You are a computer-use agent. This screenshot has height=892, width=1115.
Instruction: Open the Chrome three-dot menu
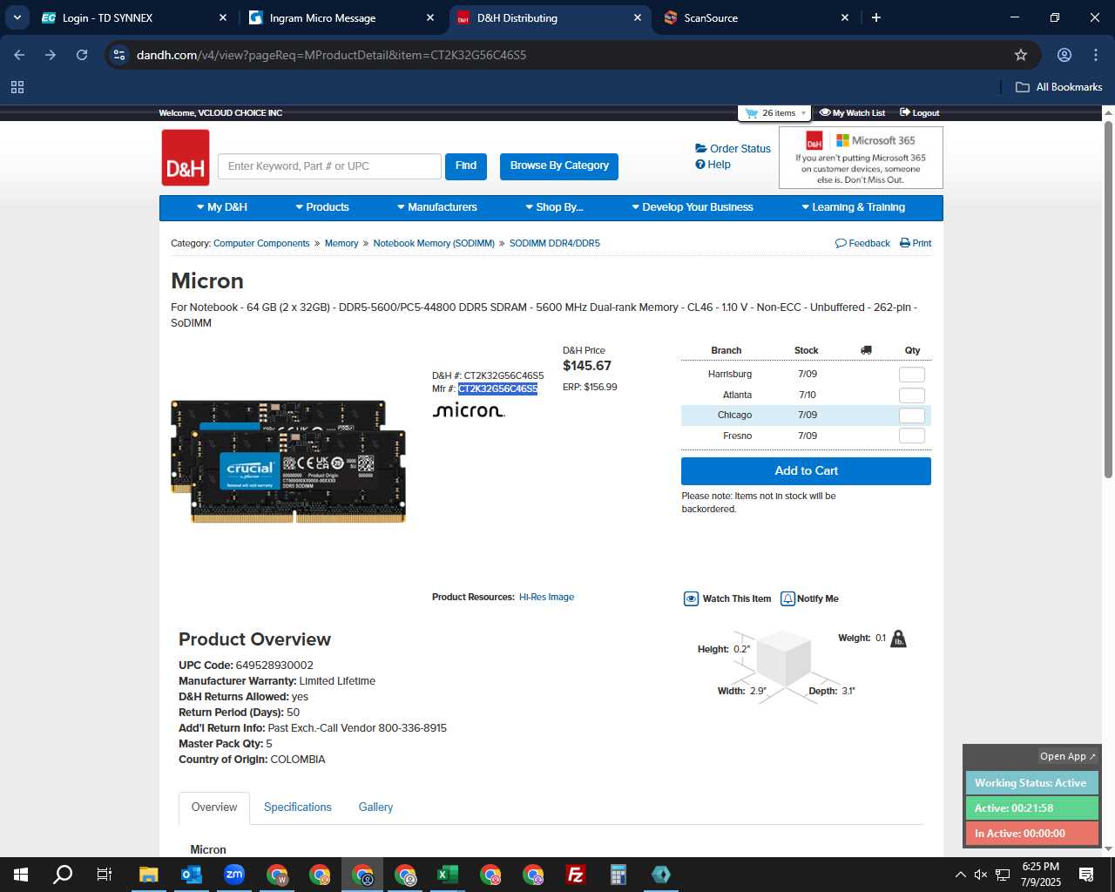click(x=1096, y=55)
